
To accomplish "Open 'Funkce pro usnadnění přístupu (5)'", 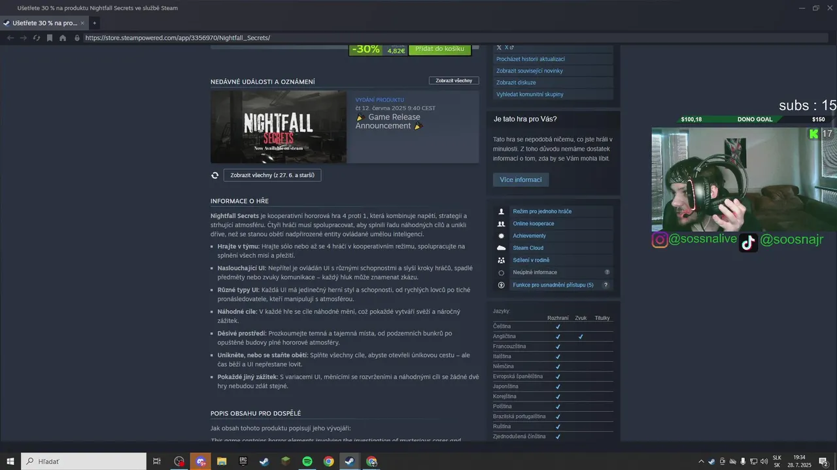I will [x=553, y=285].
